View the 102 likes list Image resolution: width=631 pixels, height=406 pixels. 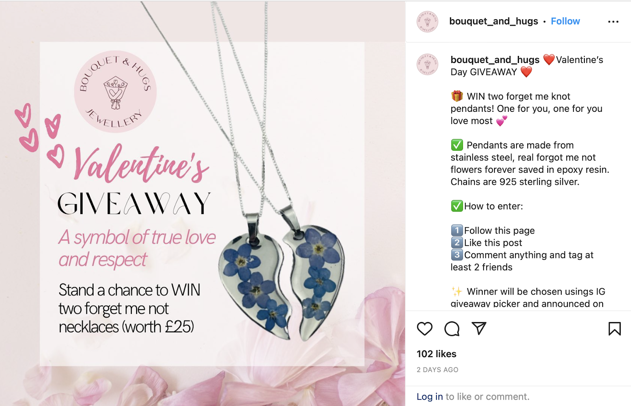click(x=437, y=354)
